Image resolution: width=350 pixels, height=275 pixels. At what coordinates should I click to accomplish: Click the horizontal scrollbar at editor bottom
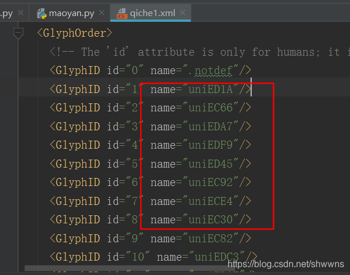tap(129, 268)
